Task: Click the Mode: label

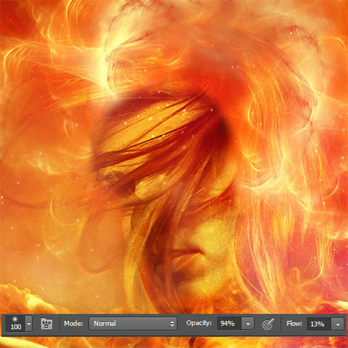Action: [x=73, y=323]
